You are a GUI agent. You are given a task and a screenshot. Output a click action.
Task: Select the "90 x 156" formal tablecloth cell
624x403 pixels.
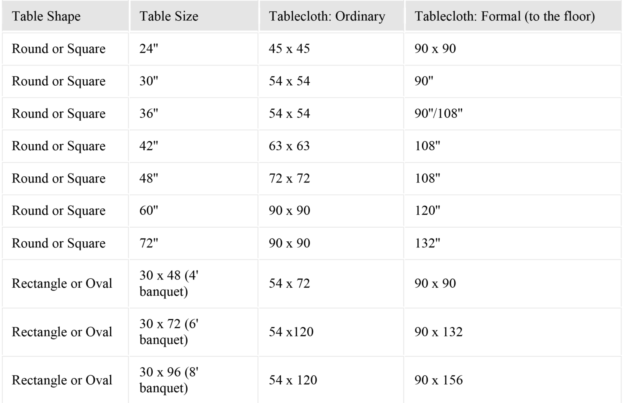click(x=439, y=380)
